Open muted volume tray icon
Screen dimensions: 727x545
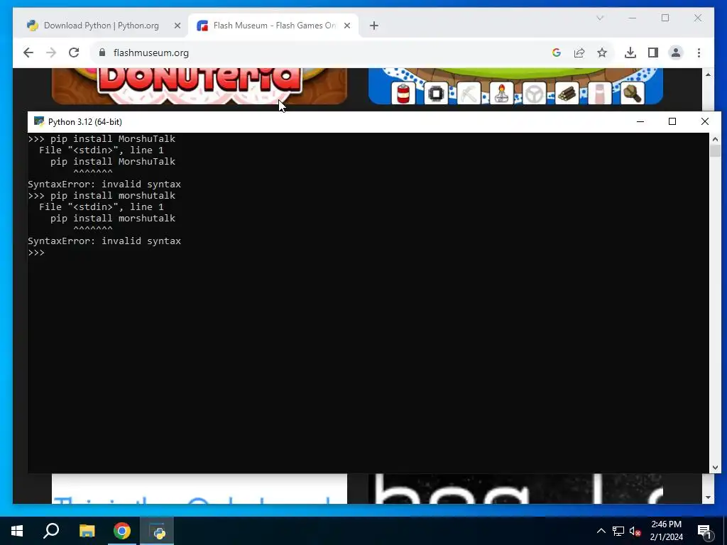click(635, 531)
